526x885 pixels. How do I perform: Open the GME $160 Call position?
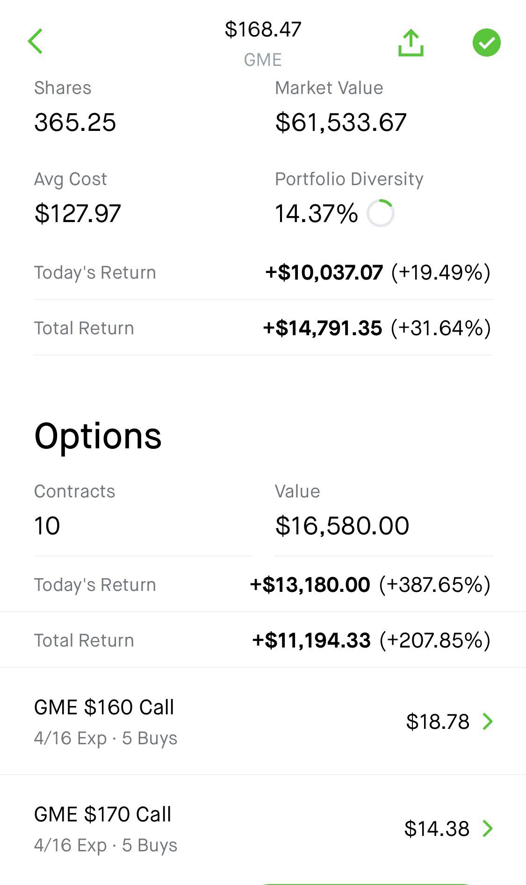tap(104, 721)
